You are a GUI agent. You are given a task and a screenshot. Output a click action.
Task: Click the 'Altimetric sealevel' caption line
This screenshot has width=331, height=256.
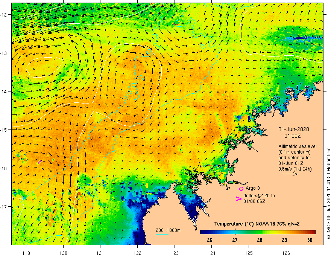(x=298, y=146)
